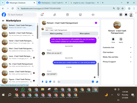The height and width of the screenshot is (103, 137).
Task: Click the address bar URL
Action: (41, 9)
